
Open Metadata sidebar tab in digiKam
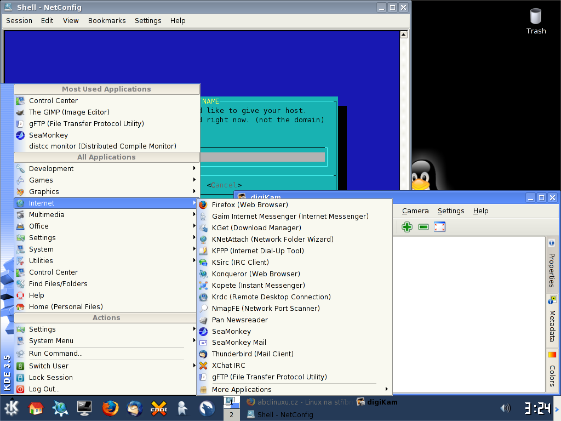(x=551, y=320)
